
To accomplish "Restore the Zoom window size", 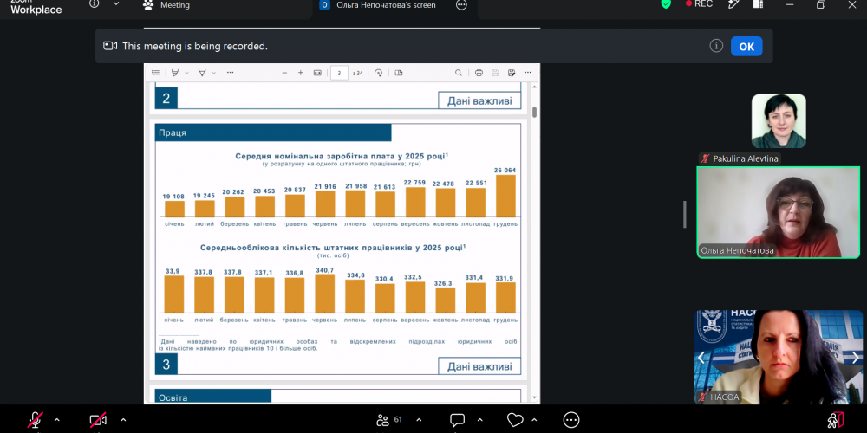I will tap(821, 4).
